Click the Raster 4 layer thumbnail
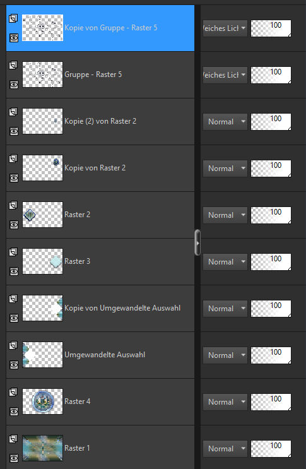 click(x=42, y=401)
